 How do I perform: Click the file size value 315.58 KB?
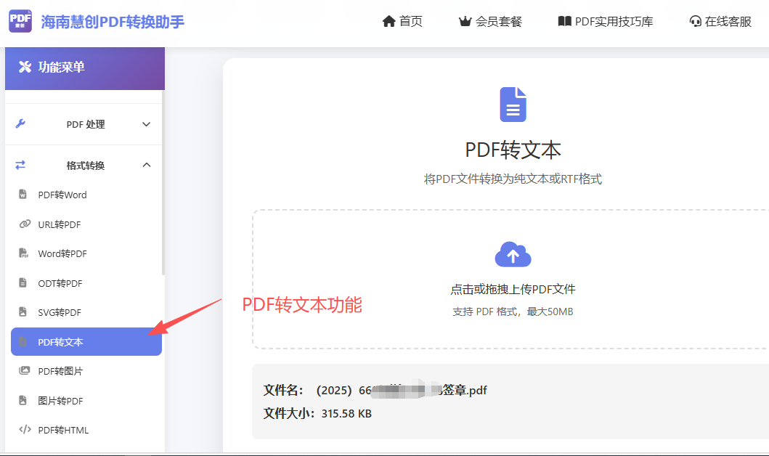click(x=346, y=414)
